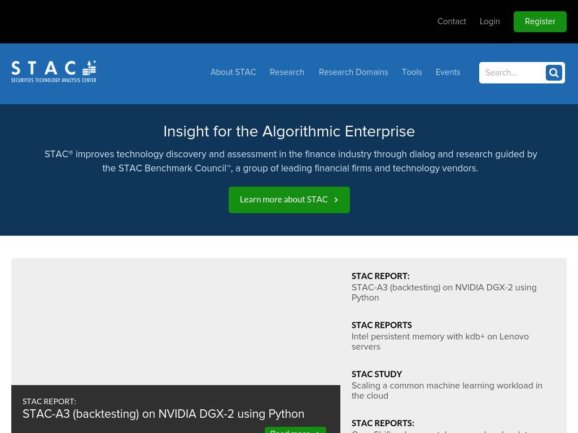Expand the Tools navigation menu
The image size is (578, 433).
point(411,72)
